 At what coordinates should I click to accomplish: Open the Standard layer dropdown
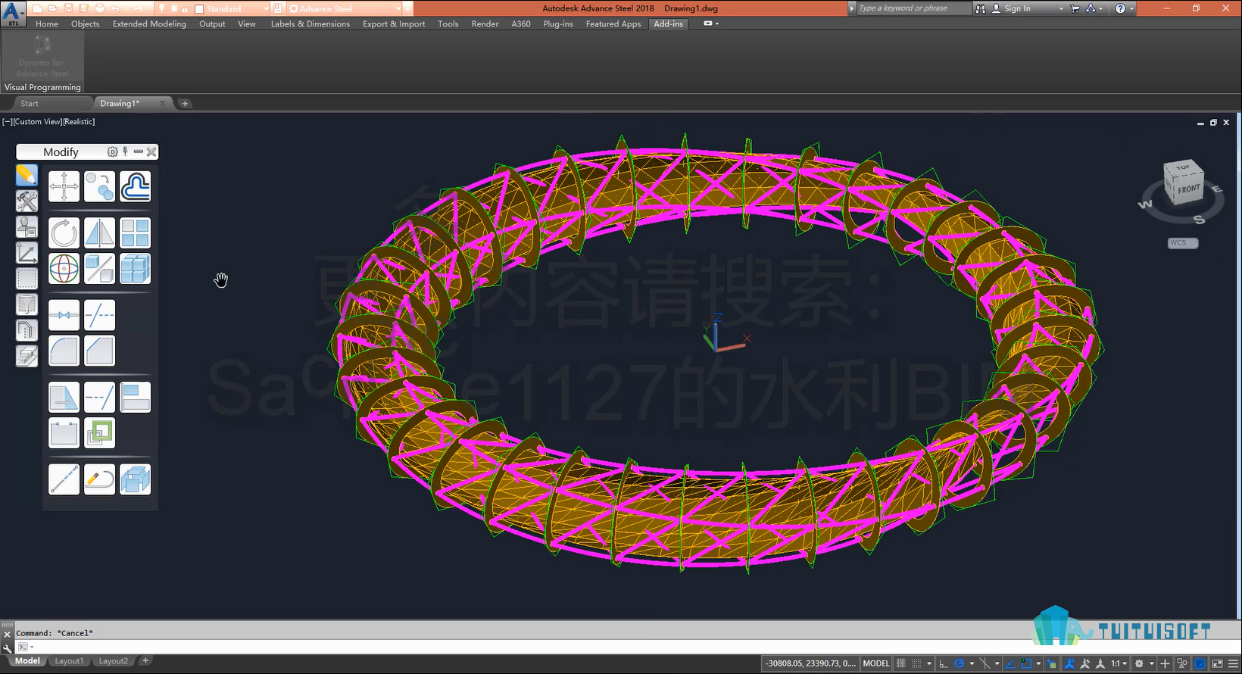tap(231, 8)
